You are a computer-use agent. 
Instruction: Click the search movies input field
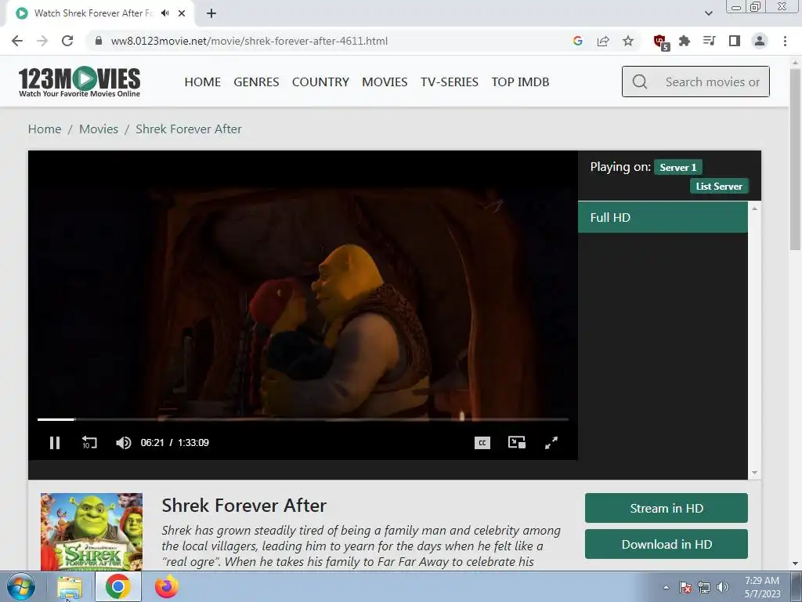coord(695,82)
